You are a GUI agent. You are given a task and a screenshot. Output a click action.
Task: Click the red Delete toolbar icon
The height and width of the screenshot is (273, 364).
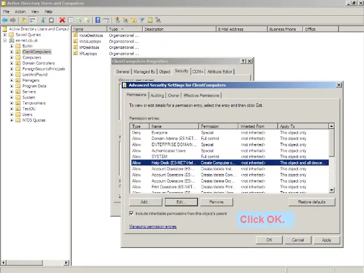click(62, 20)
